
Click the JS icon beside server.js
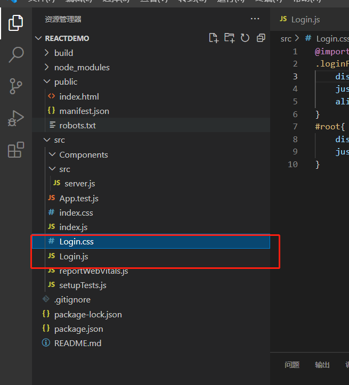[x=56, y=183]
